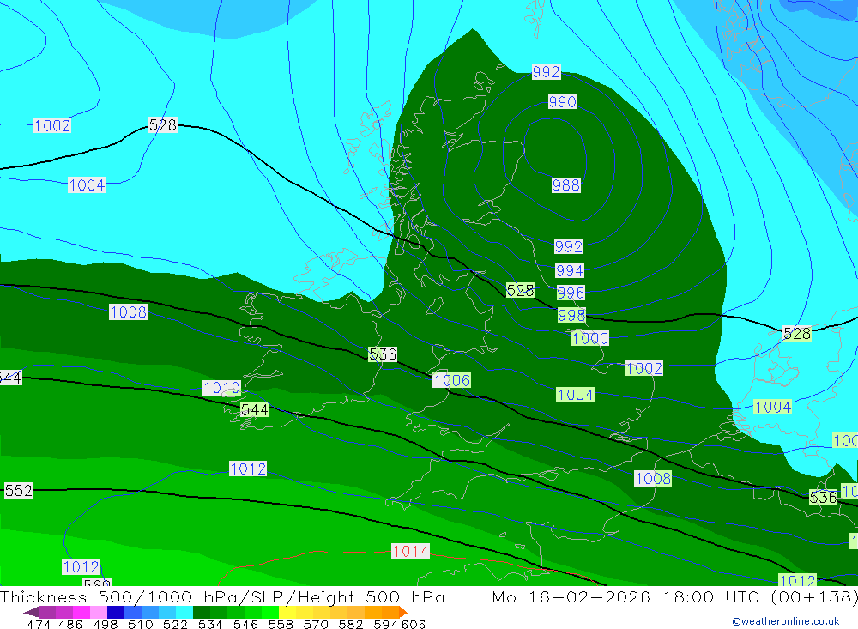Image resolution: width=858 pixels, height=629 pixels.
Task: Click the 1012 label right of 544
Action: pos(248,469)
